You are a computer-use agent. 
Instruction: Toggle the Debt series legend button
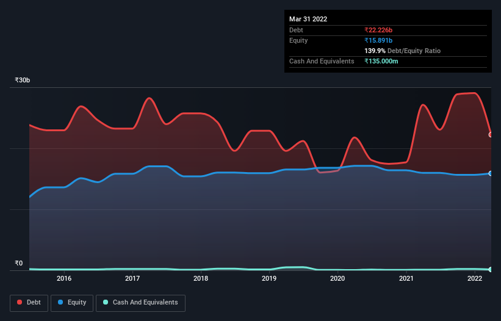[x=29, y=303]
